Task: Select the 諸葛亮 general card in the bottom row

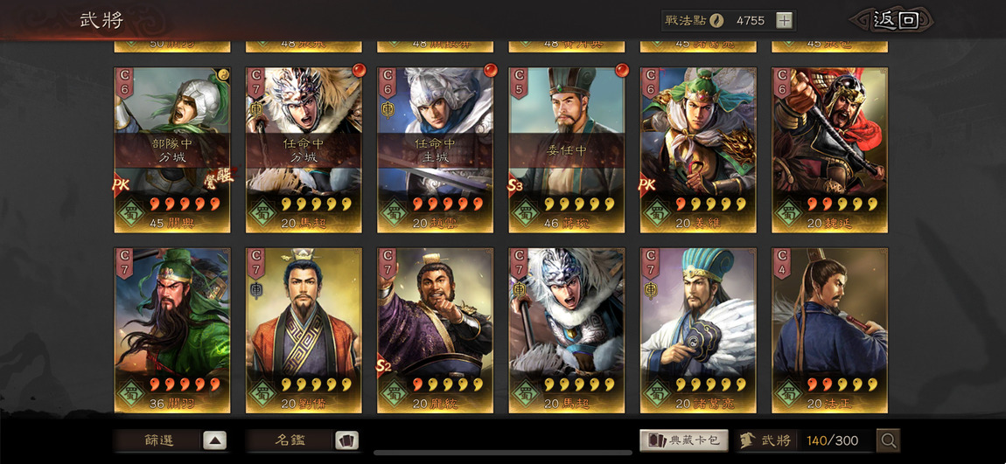Action: (698, 330)
